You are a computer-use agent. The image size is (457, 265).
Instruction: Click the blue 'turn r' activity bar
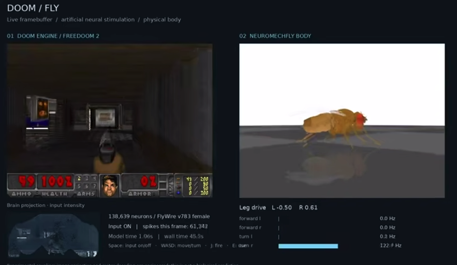point(308,246)
